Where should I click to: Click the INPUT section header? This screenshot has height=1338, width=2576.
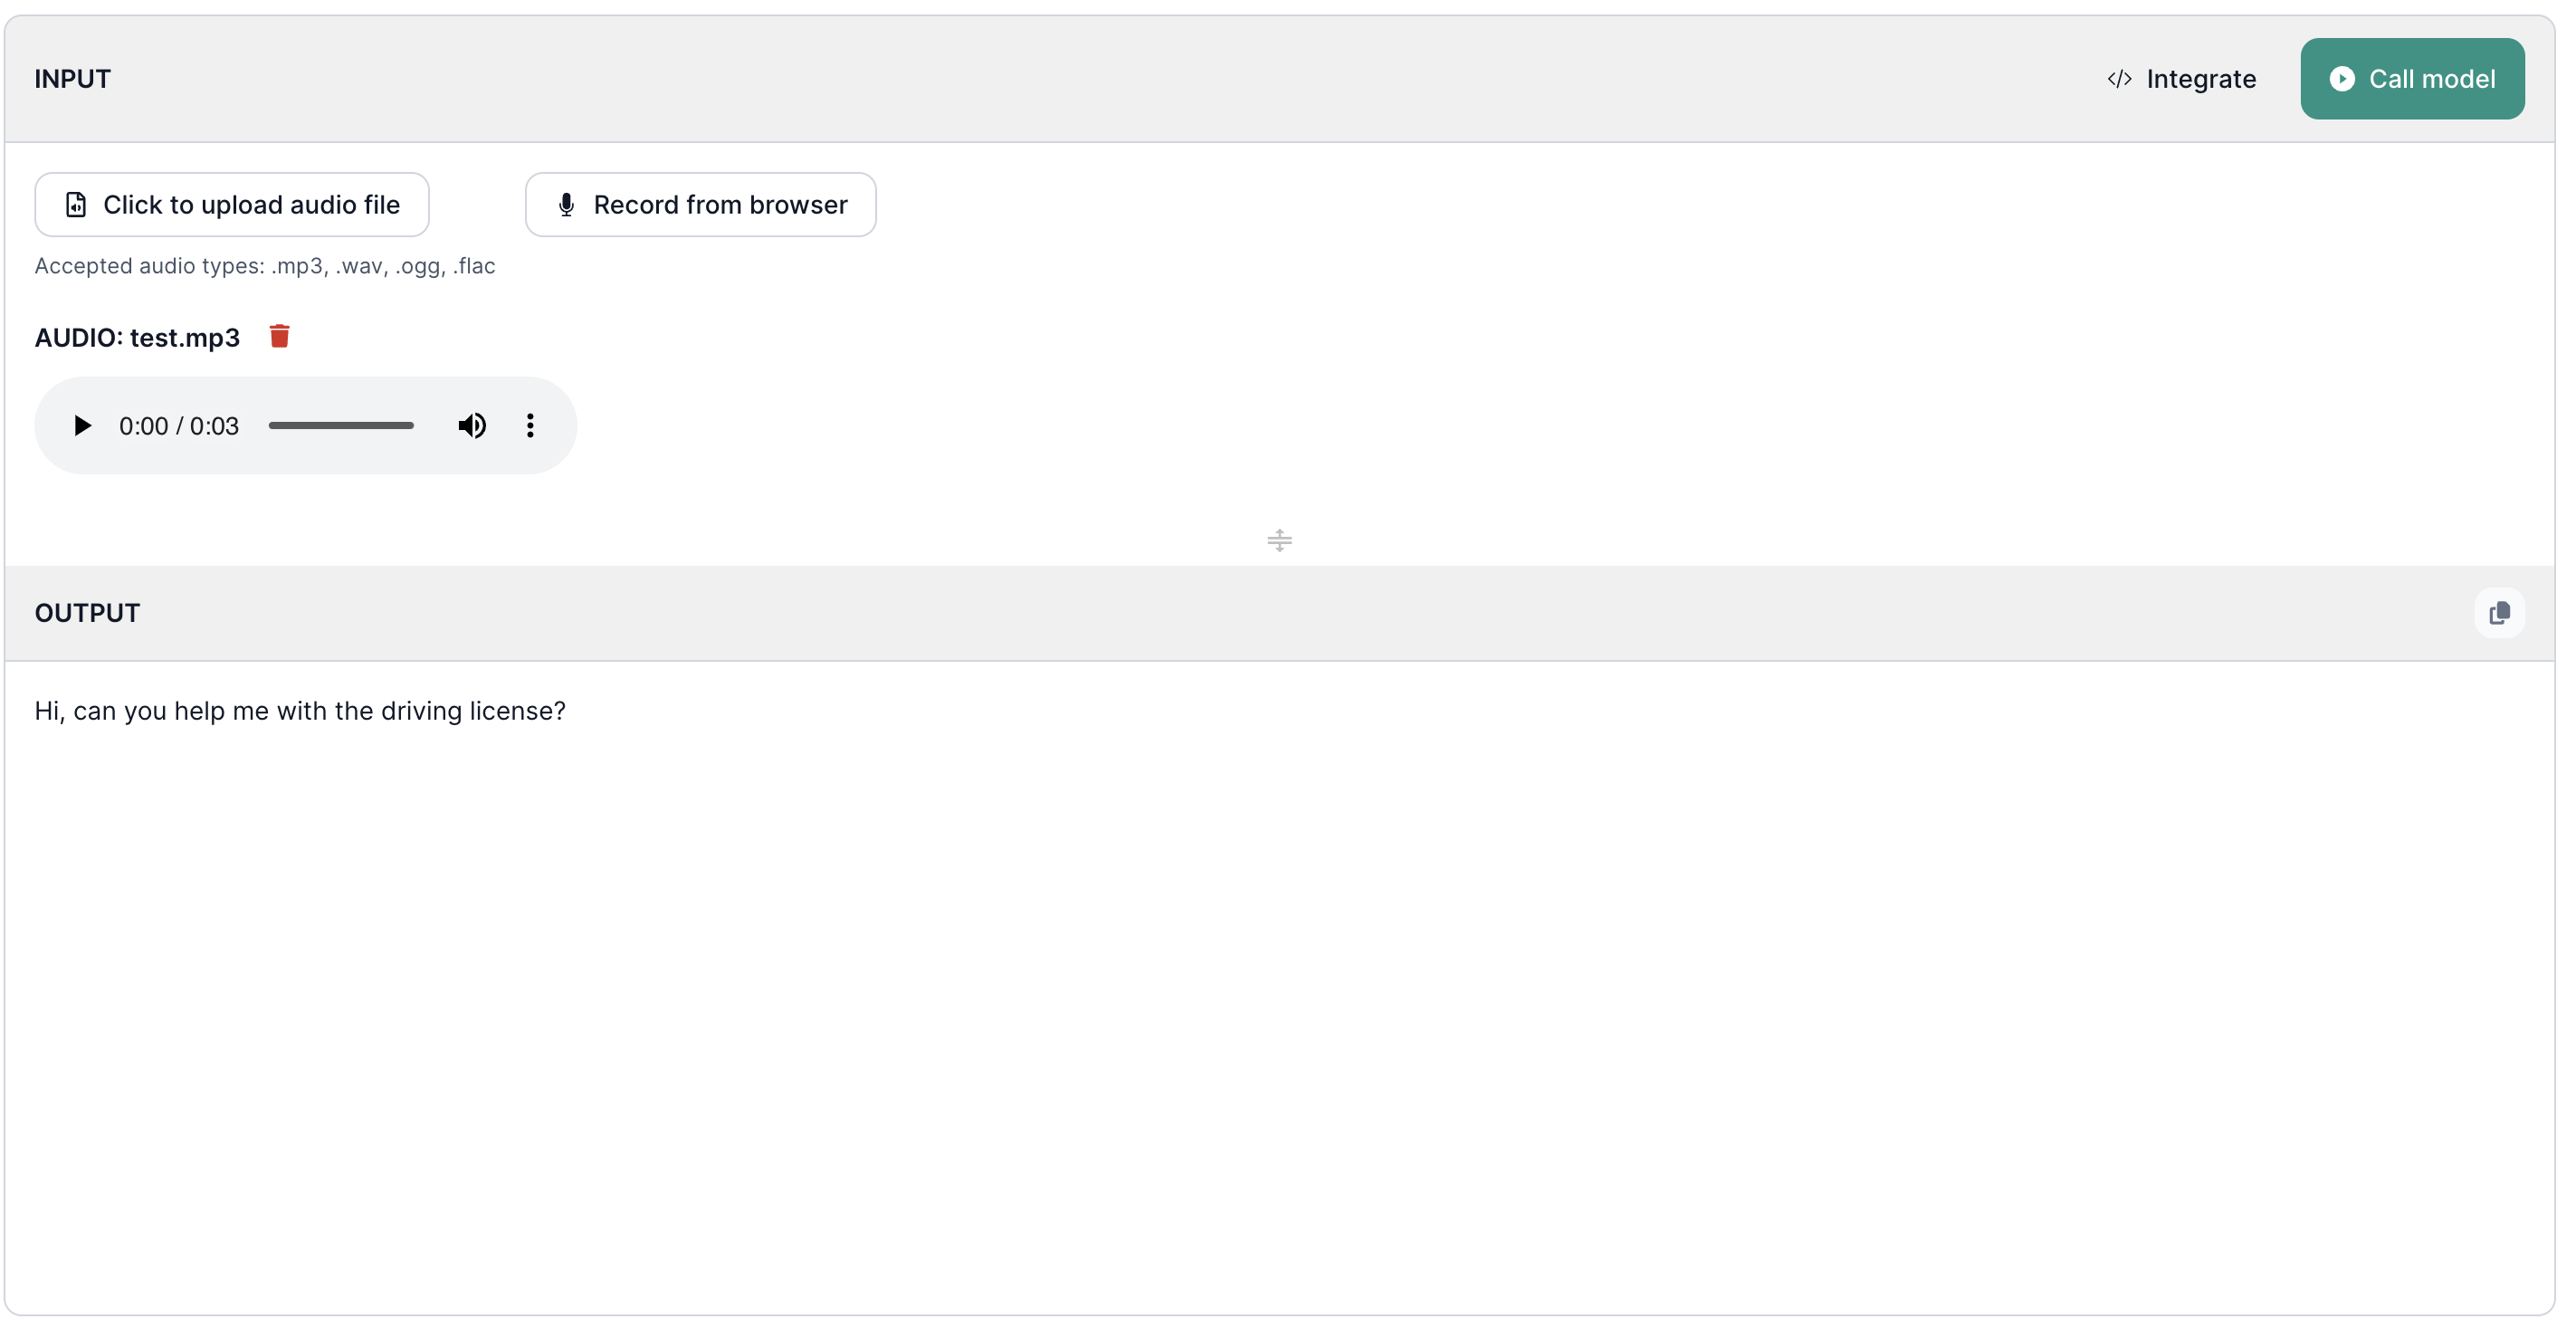pos(73,79)
